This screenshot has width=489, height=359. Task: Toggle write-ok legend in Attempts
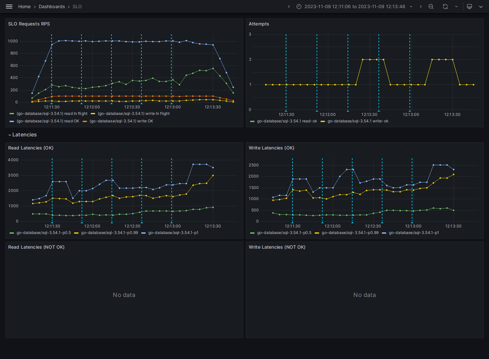(358, 121)
